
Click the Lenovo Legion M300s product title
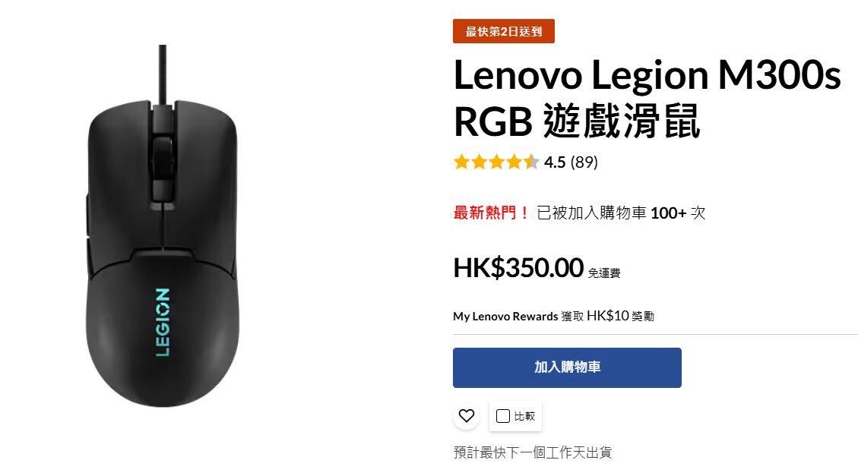pyautogui.click(x=647, y=99)
